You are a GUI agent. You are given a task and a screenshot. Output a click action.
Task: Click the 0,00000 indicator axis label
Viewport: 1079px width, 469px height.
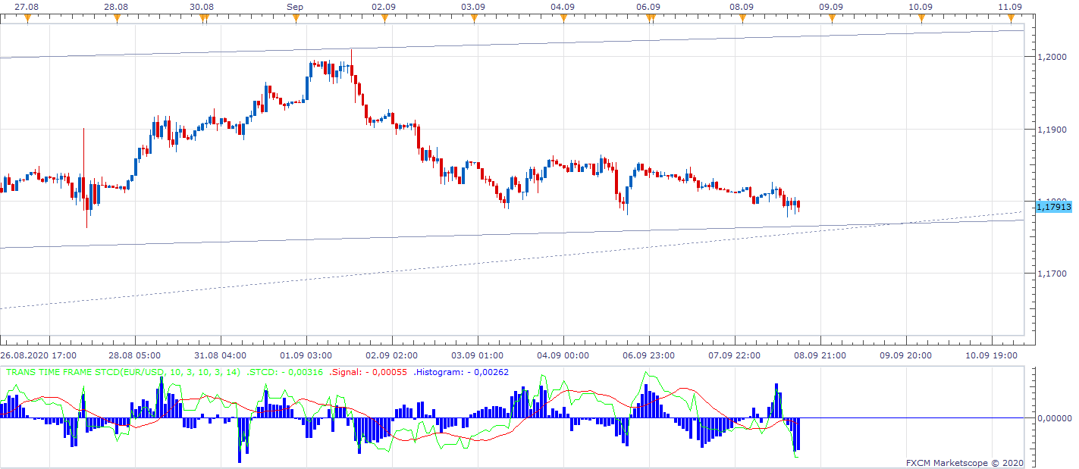coord(1053,417)
